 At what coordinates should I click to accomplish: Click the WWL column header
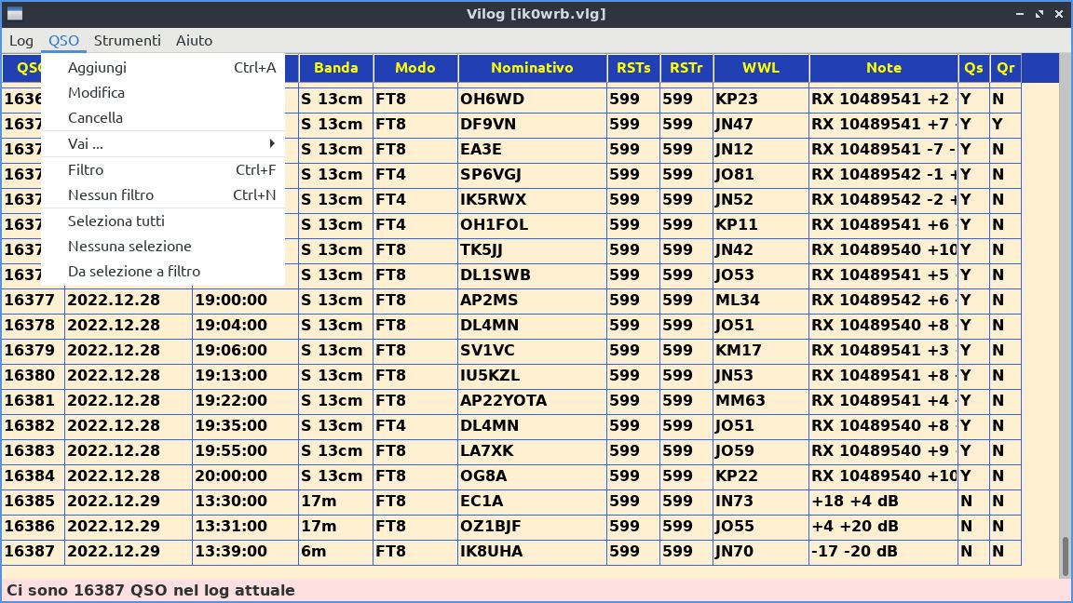pyautogui.click(x=761, y=68)
